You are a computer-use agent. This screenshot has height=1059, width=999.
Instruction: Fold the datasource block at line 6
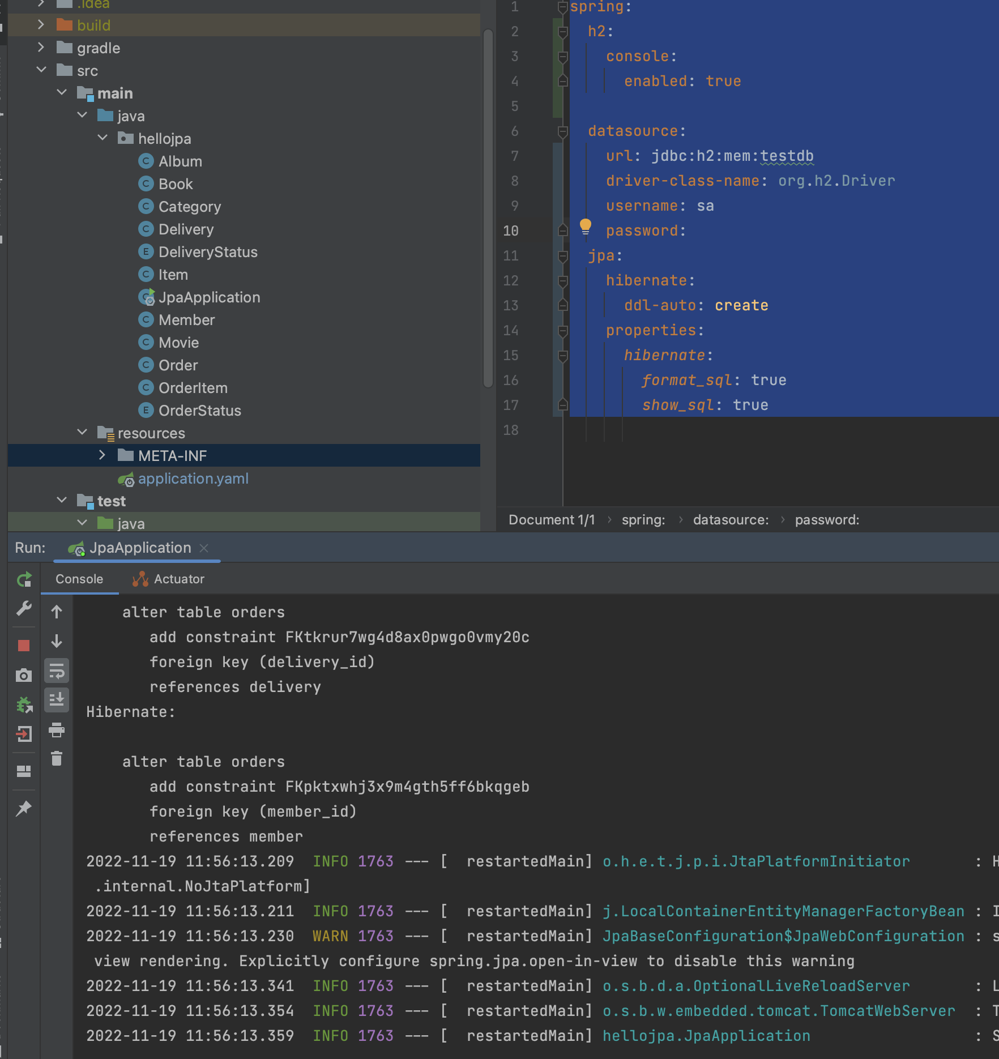click(x=563, y=131)
